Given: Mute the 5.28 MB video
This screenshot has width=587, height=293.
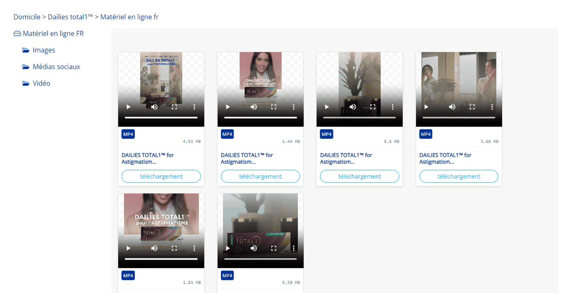Looking at the screenshot, I should pyautogui.click(x=254, y=248).
